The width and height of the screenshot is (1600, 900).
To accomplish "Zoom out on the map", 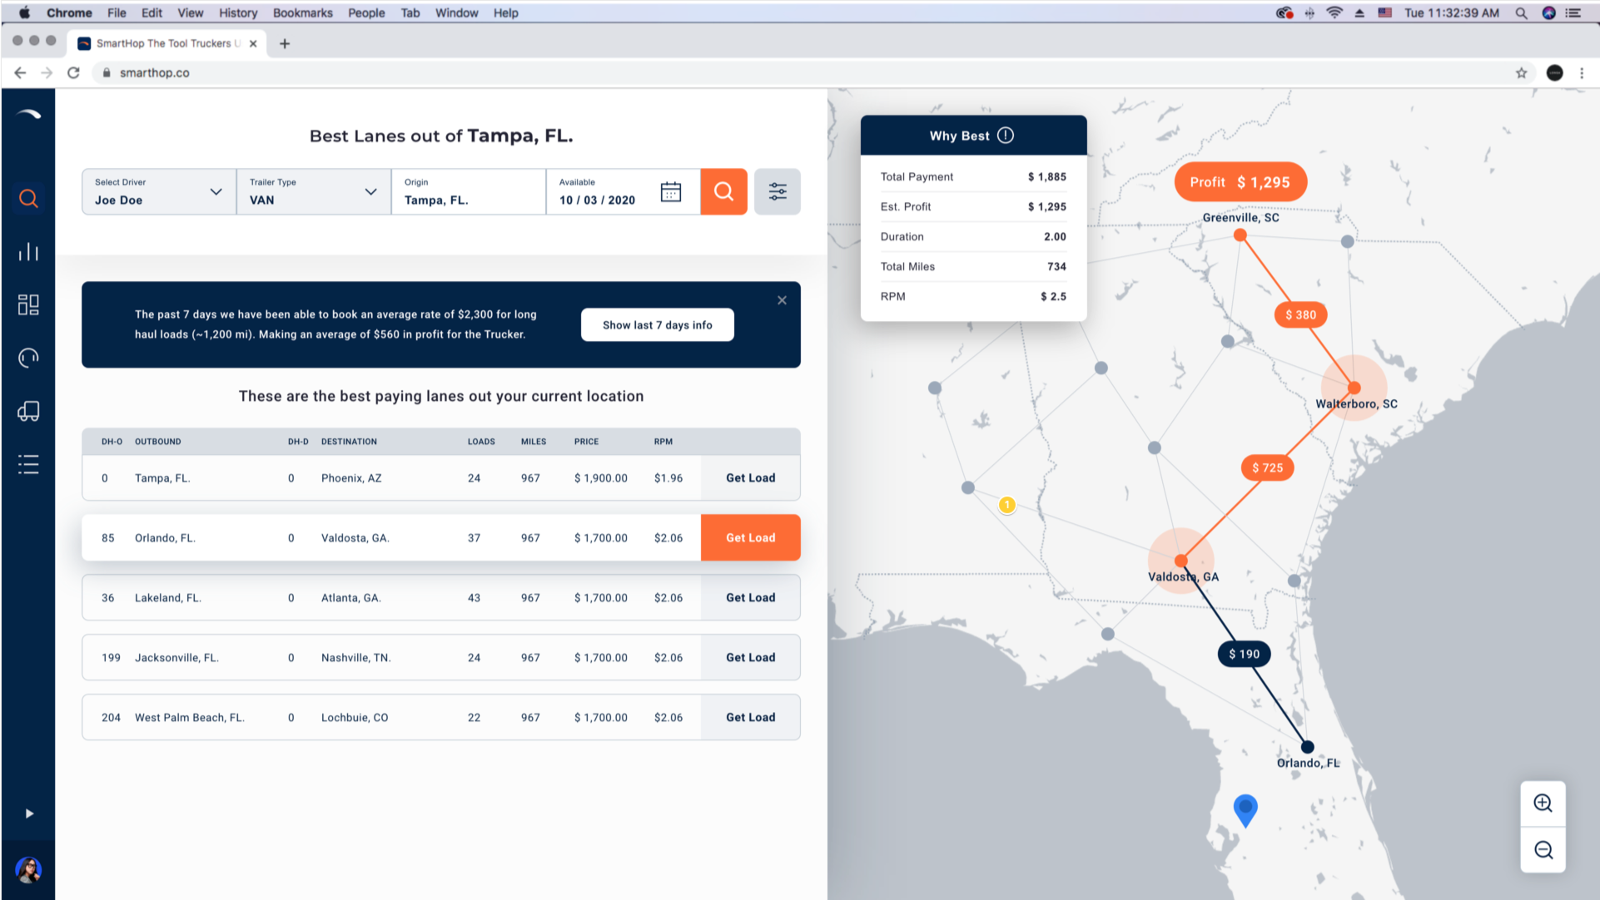I will click(x=1543, y=850).
